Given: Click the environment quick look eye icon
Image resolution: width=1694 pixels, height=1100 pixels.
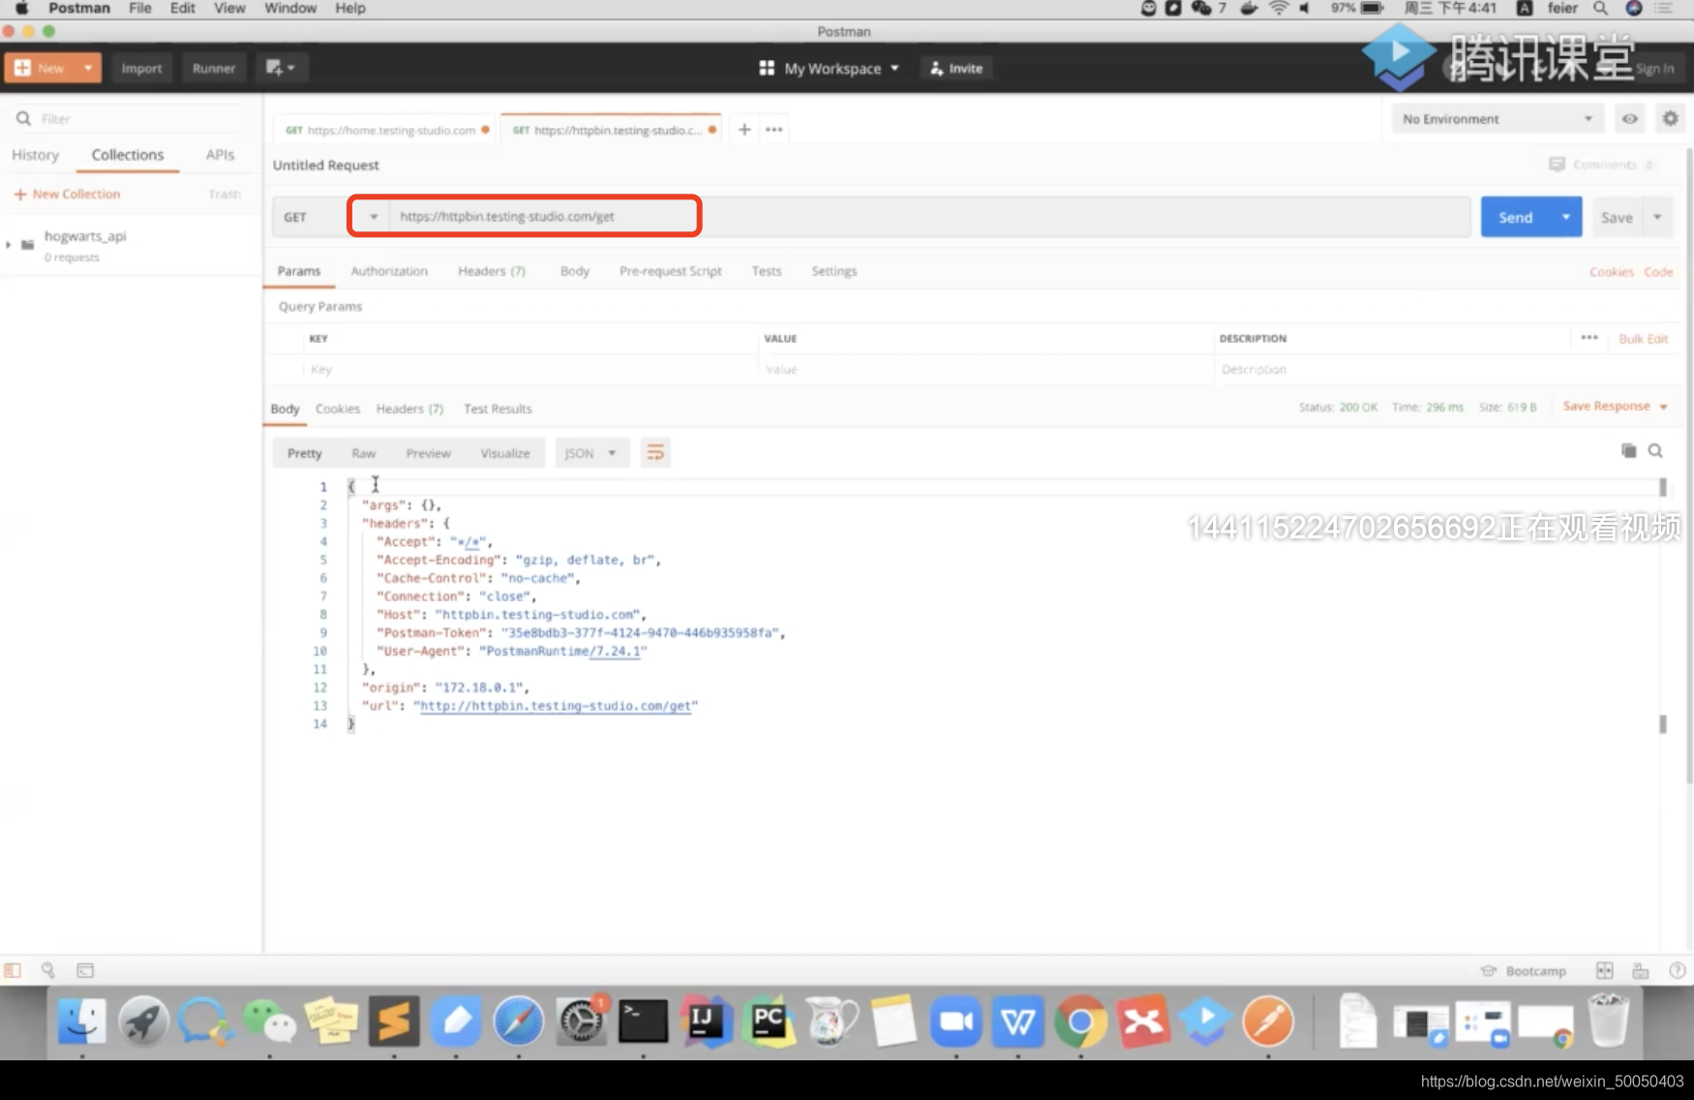Looking at the screenshot, I should 1630,119.
